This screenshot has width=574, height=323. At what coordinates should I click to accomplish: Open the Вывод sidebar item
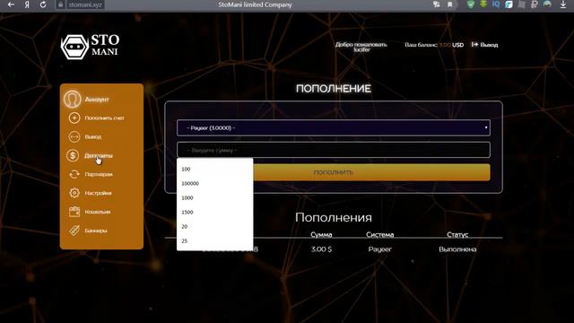click(x=93, y=136)
